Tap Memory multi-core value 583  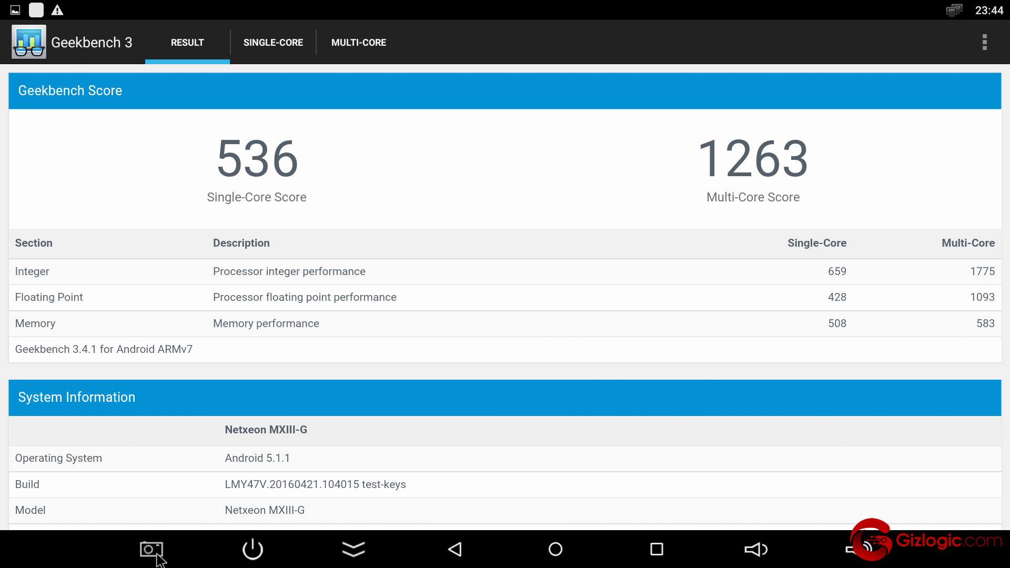point(985,323)
